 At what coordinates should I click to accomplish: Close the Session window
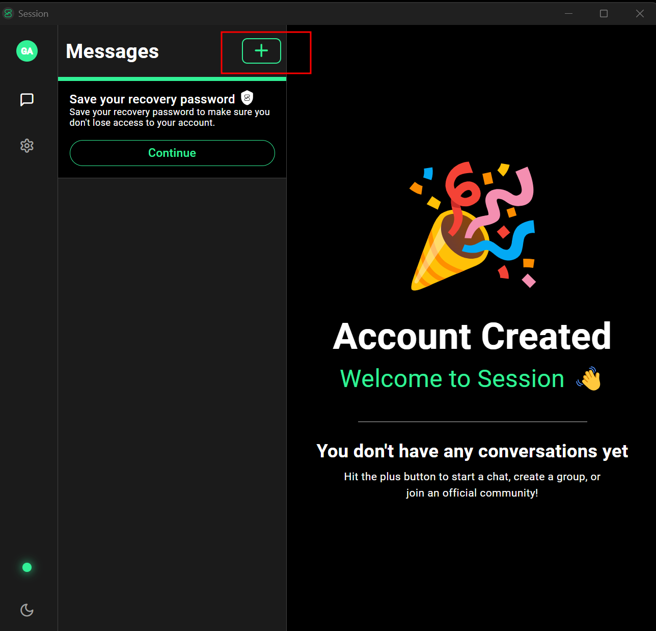pyautogui.click(x=640, y=14)
